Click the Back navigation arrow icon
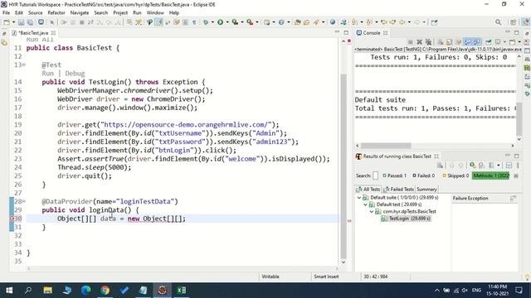Viewport: 531px width, 298px height. click(x=402, y=22)
